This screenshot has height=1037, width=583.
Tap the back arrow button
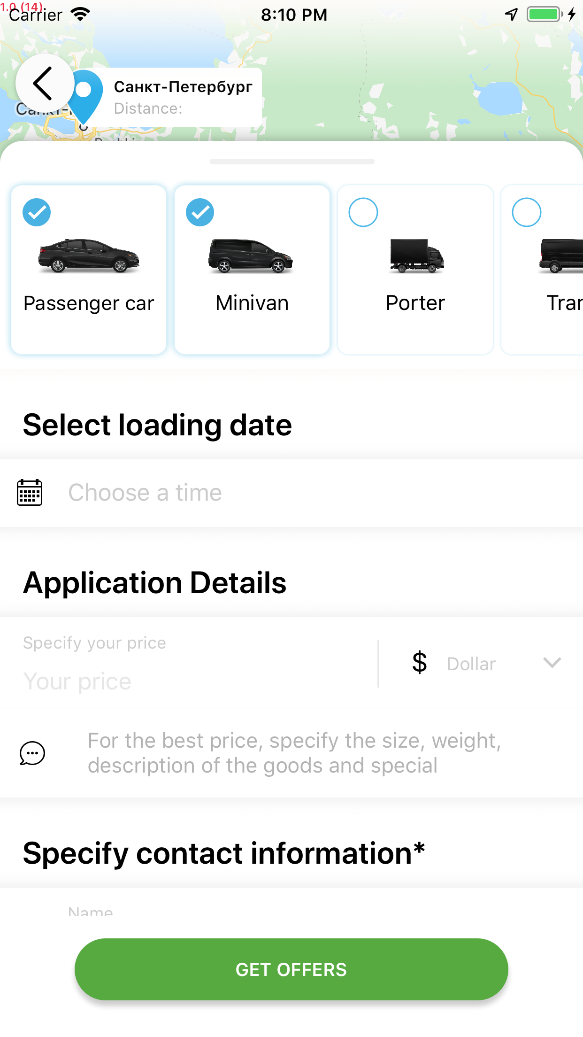pyautogui.click(x=44, y=84)
